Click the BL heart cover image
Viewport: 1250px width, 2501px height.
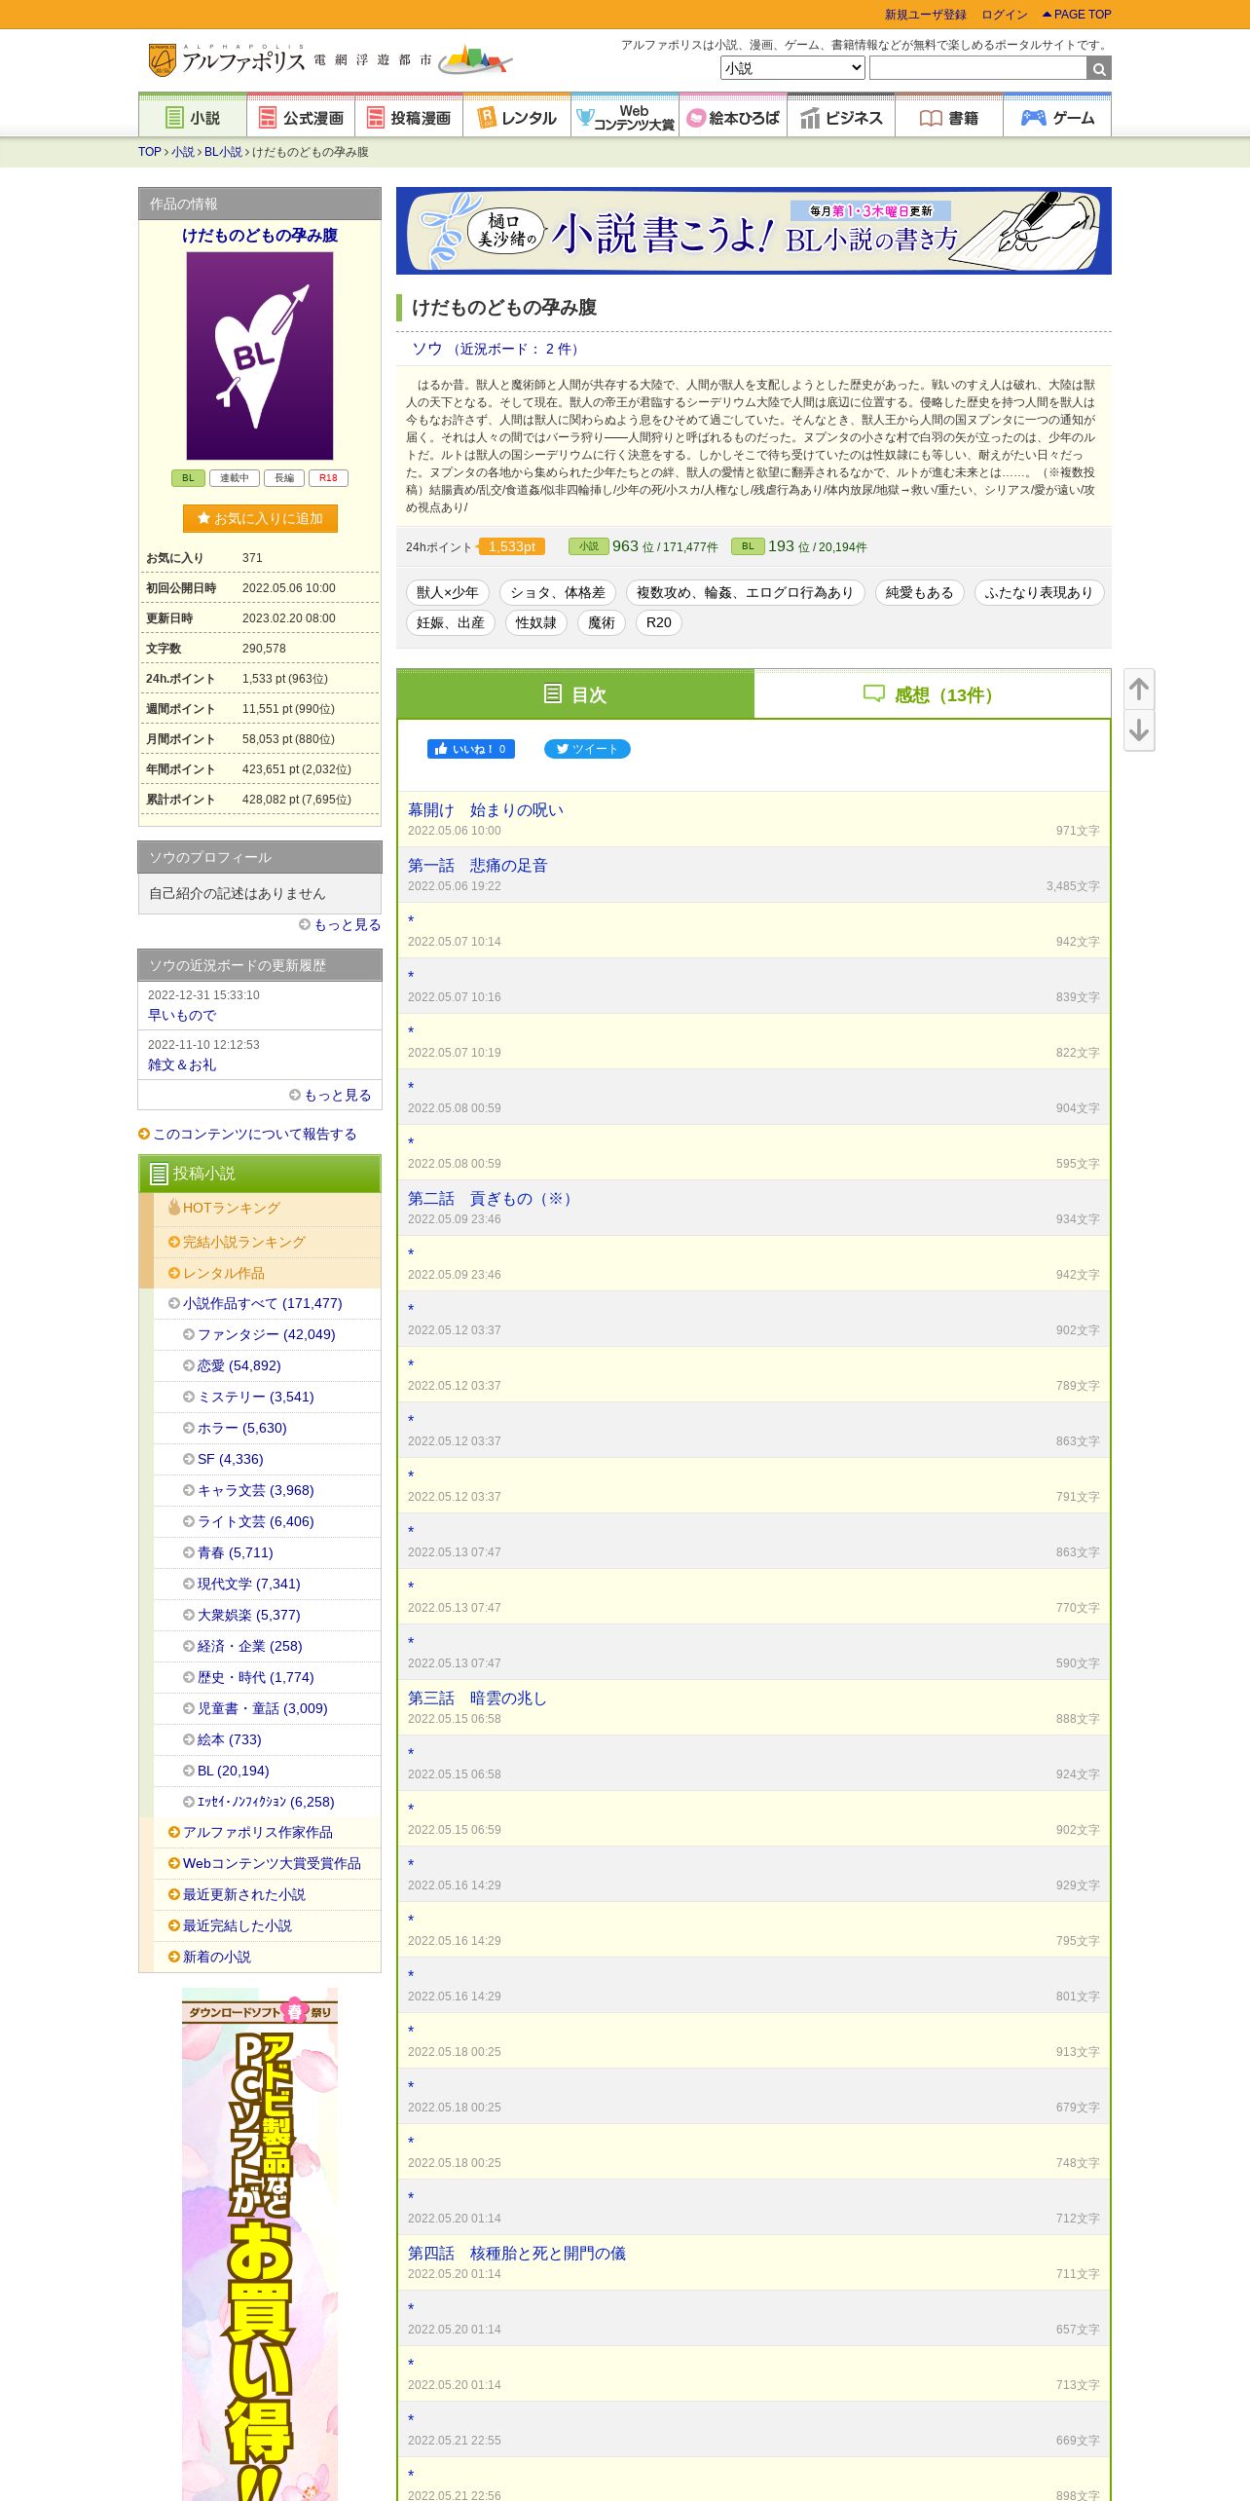260,355
